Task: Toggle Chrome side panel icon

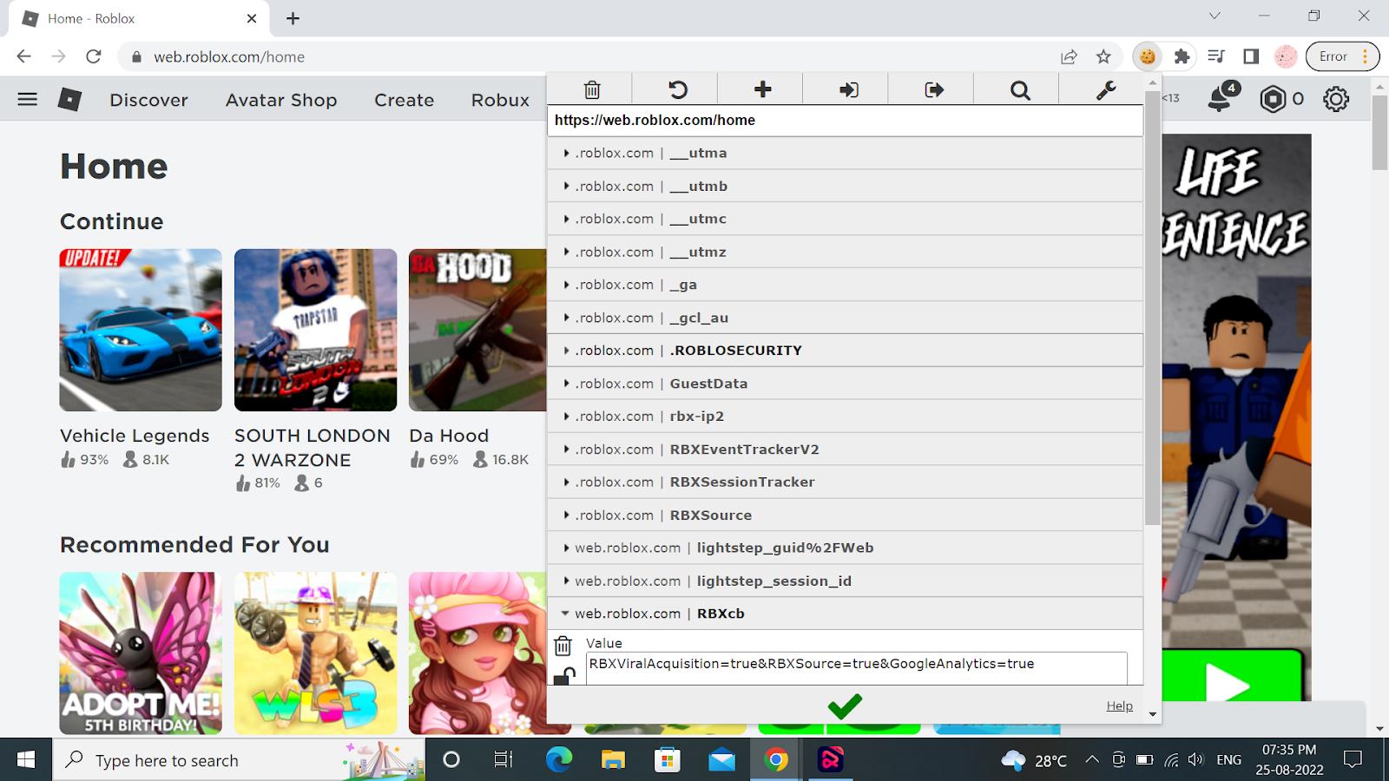Action: pos(1251,56)
